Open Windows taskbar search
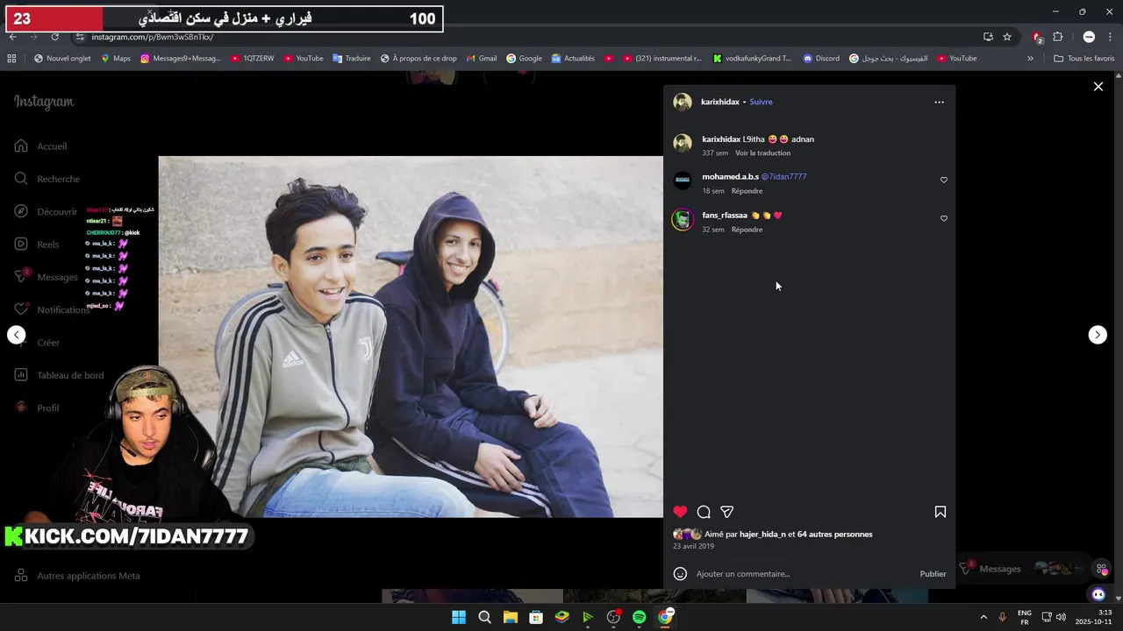This screenshot has height=631, width=1123. pyautogui.click(x=484, y=617)
